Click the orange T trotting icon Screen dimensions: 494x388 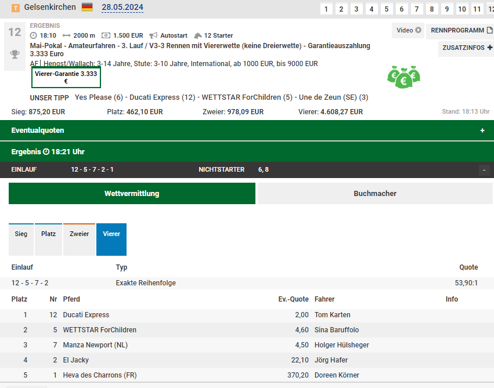pos(16,8)
